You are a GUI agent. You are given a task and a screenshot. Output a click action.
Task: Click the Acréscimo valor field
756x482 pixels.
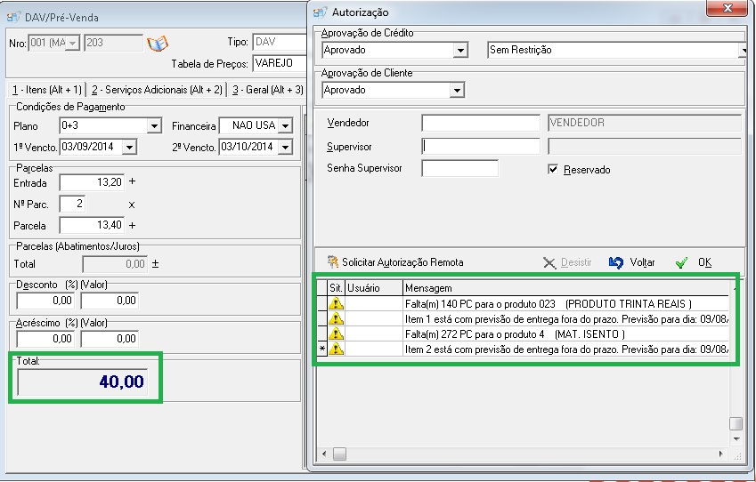click(110, 339)
